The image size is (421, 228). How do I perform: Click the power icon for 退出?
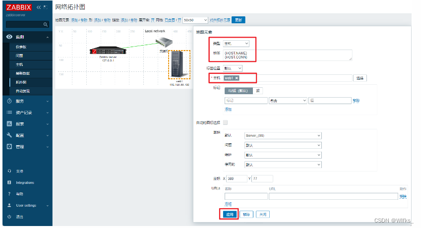coord(9,217)
